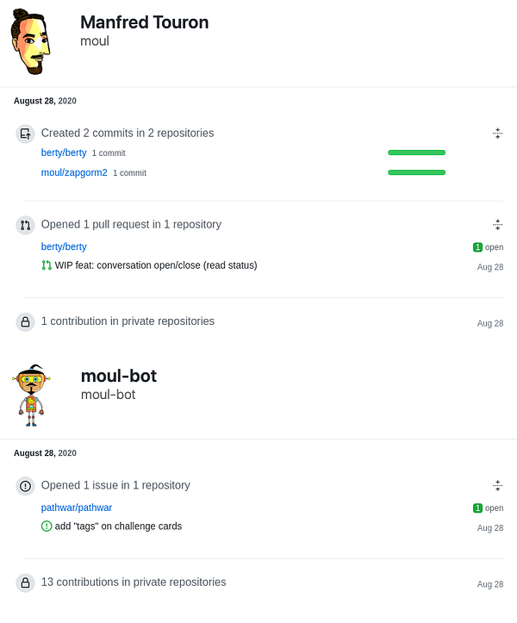Viewport: 517px width, 623px height.
Task: Collapse the 'Created 2 commits' section
Action: pyautogui.click(x=497, y=134)
